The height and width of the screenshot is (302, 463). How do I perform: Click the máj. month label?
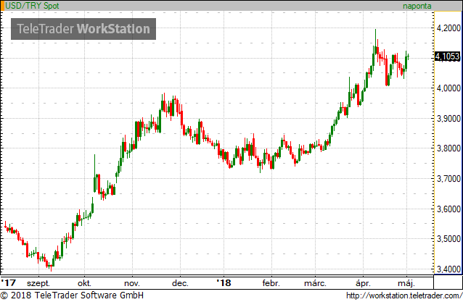[x=406, y=284]
